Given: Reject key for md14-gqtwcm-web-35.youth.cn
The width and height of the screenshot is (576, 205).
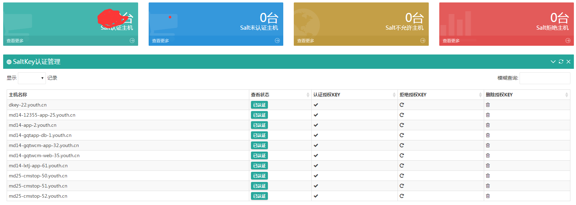Looking at the screenshot, I should pos(402,155).
